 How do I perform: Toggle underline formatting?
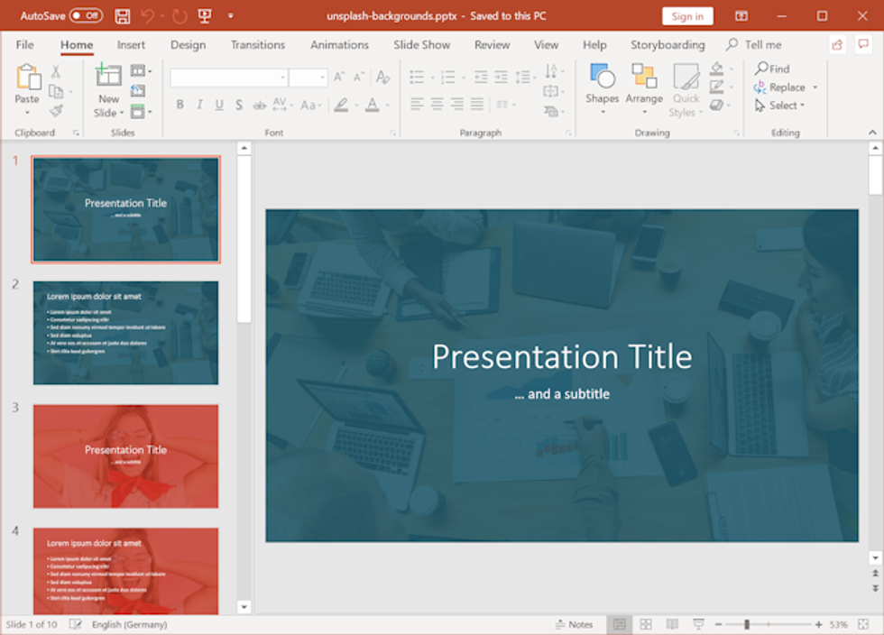coord(218,105)
